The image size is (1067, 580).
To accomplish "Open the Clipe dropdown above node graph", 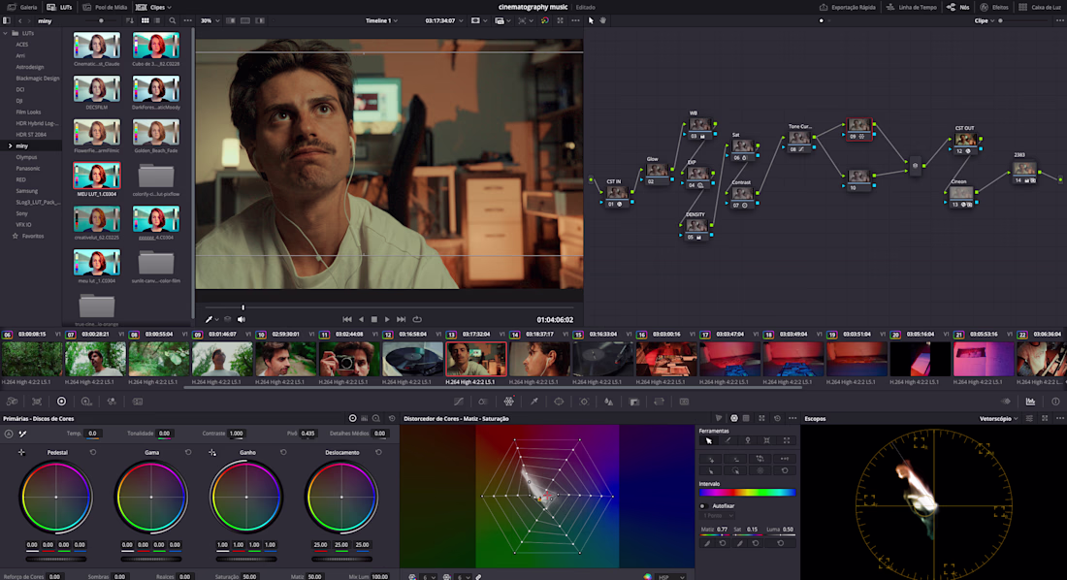I will pyautogui.click(x=984, y=21).
